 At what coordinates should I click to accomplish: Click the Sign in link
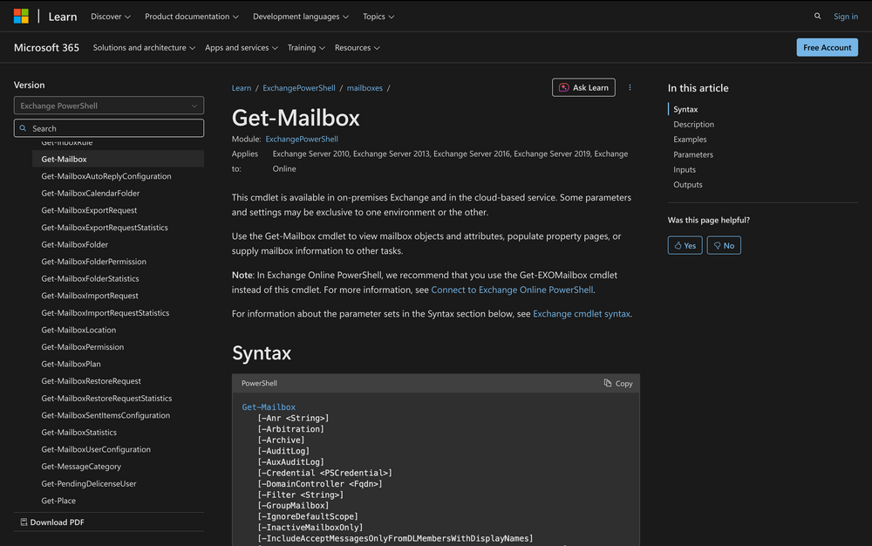(845, 17)
